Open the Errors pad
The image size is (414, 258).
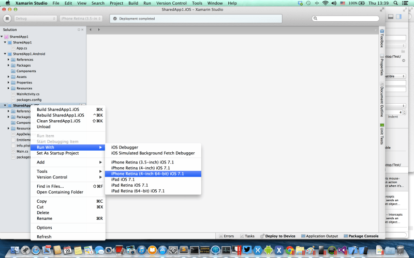tap(227, 236)
